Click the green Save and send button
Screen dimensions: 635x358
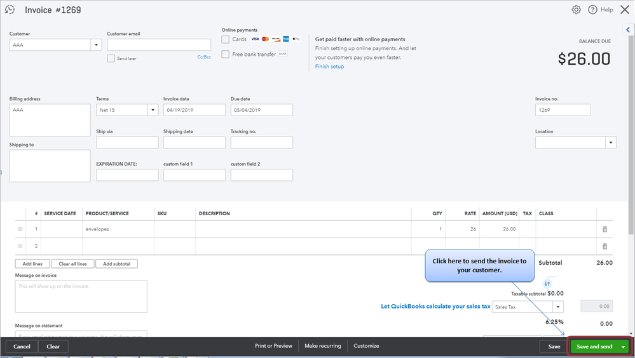(594, 347)
